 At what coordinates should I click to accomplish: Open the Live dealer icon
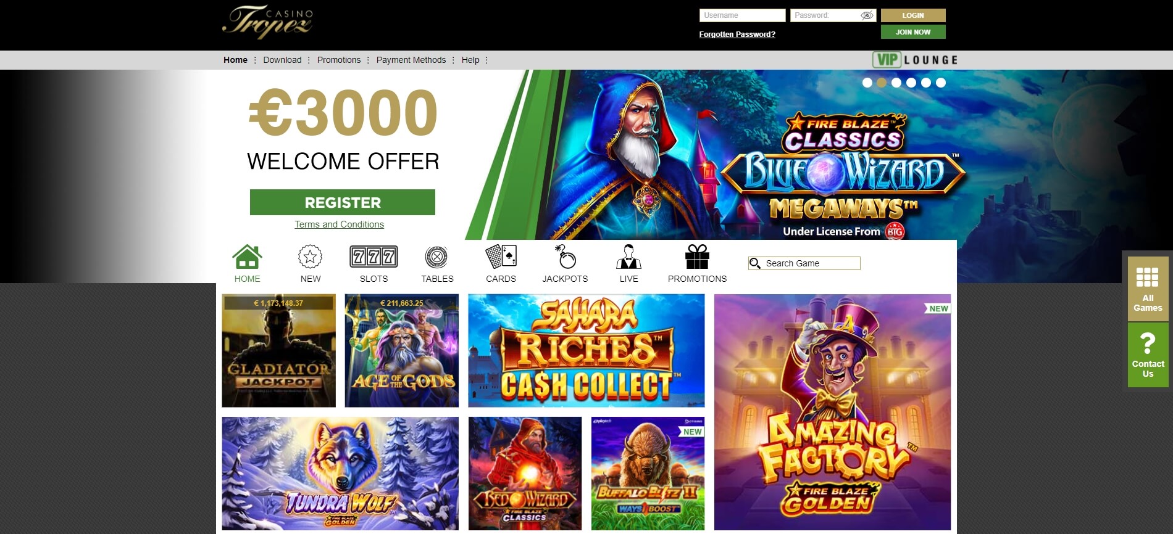point(628,257)
